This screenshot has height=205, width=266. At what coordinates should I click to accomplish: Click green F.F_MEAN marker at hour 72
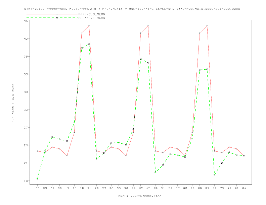tap(215, 175)
